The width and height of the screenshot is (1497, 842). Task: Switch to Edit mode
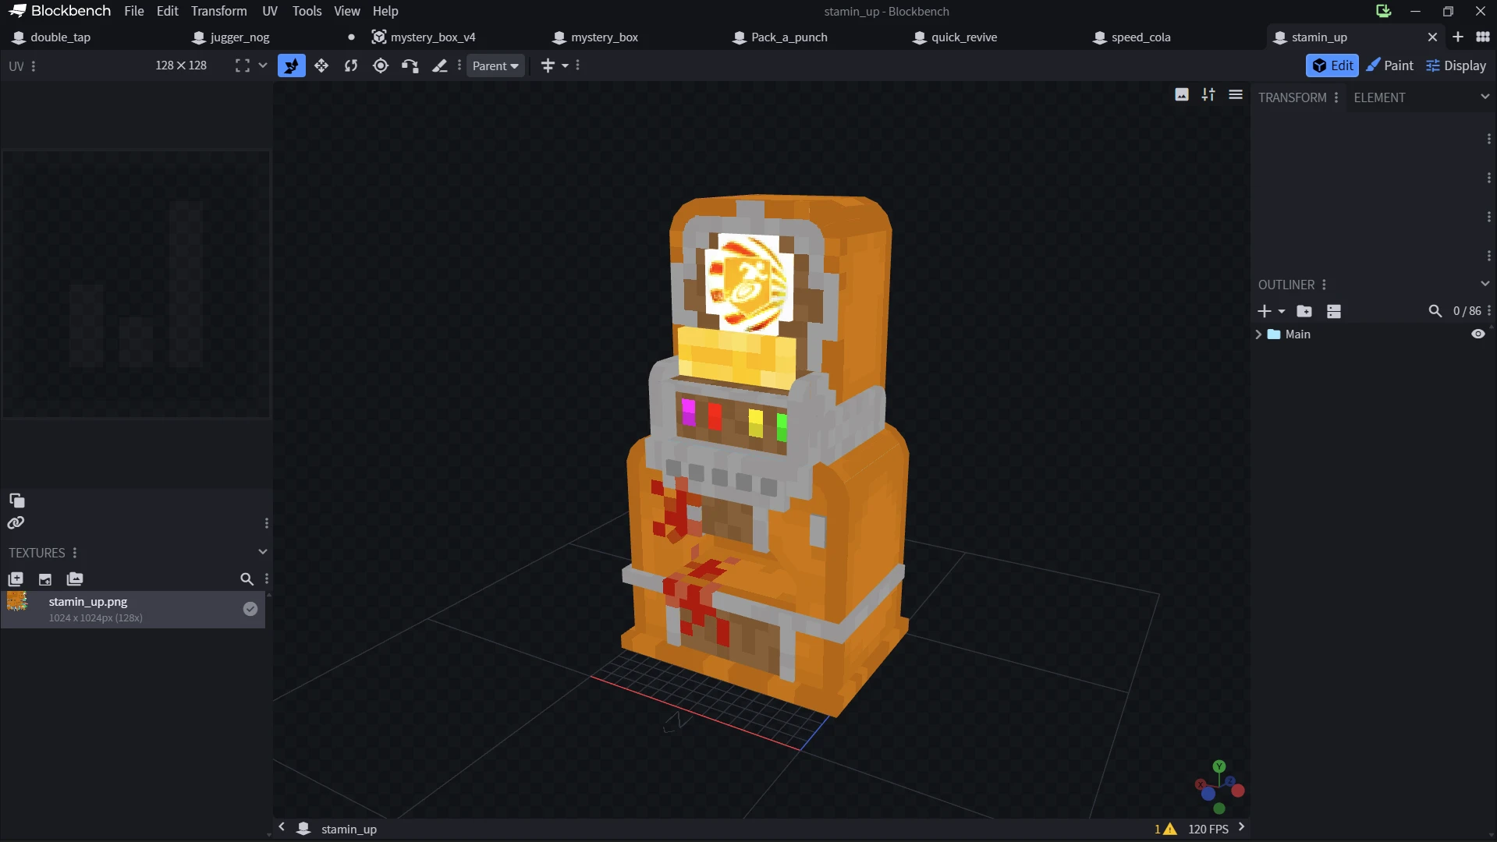pyautogui.click(x=1332, y=66)
